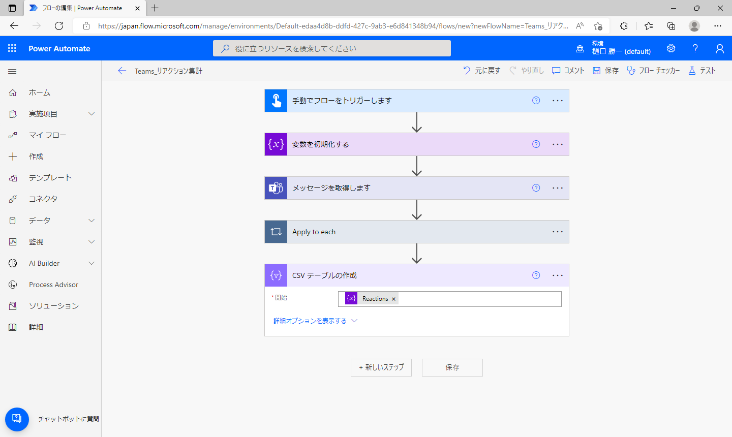Open a new browser tab

click(x=155, y=8)
